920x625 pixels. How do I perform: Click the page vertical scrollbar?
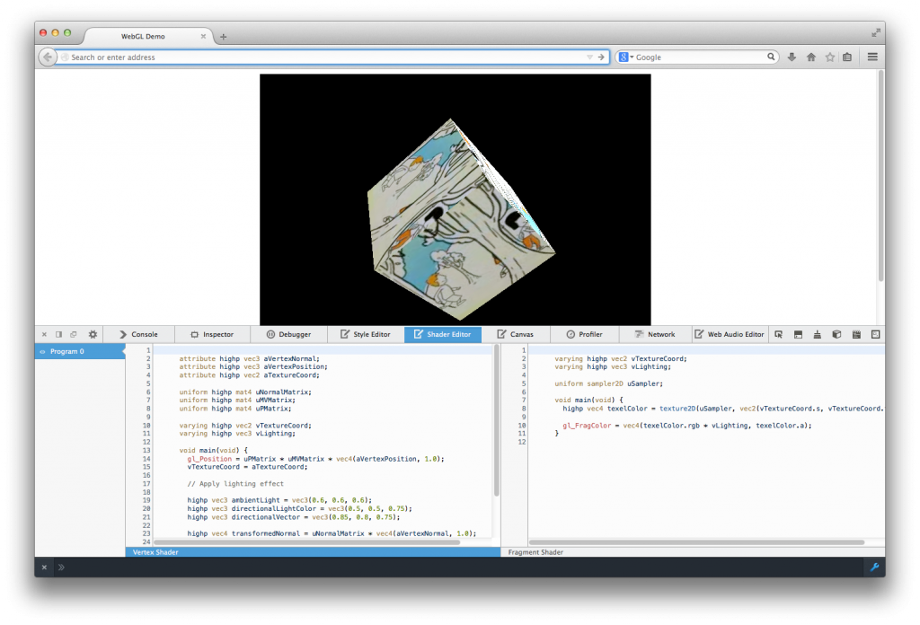tap(880, 176)
